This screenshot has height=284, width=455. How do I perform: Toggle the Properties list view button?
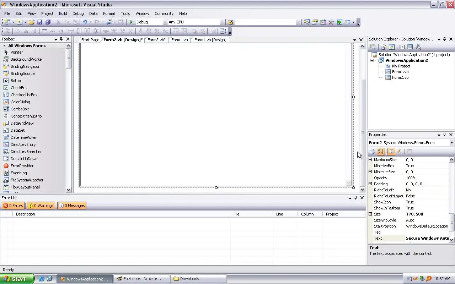[x=391, y=152]
